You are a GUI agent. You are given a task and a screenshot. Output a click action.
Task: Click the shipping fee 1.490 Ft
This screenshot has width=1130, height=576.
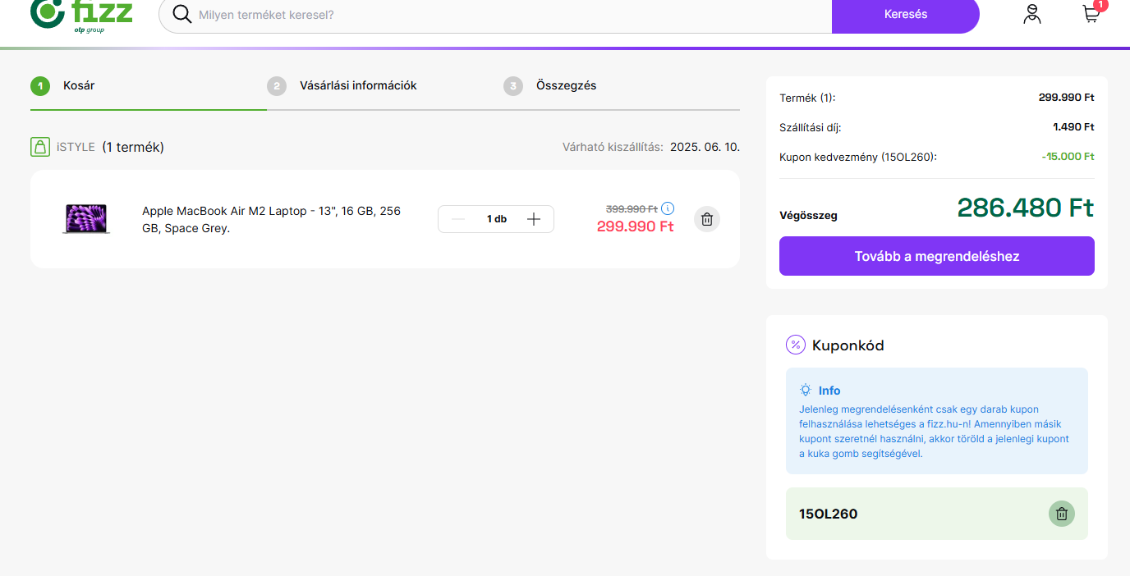point(1073,127)
